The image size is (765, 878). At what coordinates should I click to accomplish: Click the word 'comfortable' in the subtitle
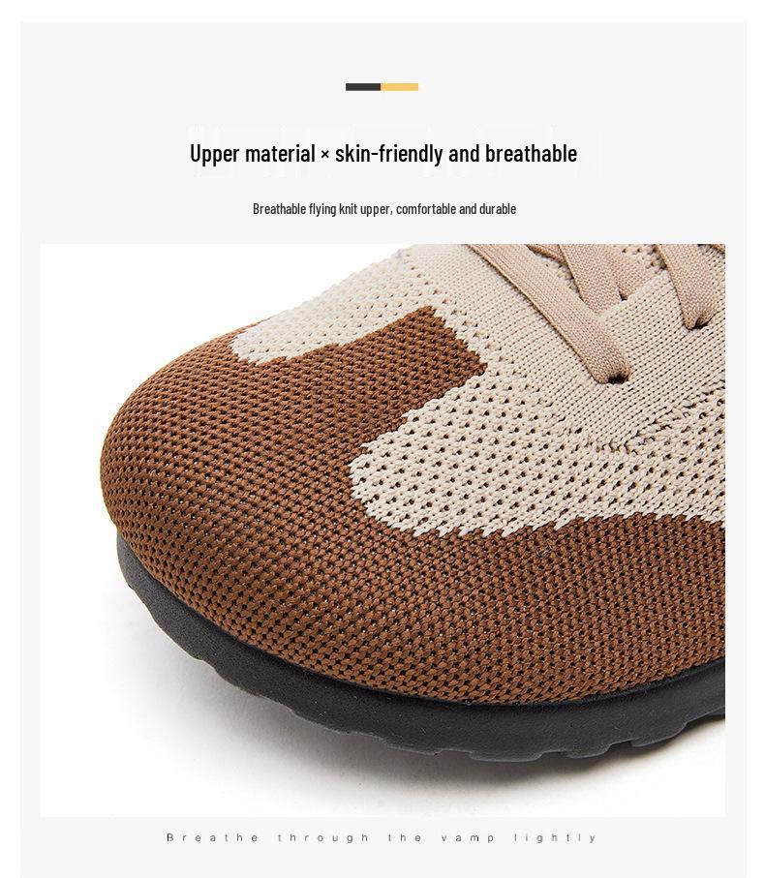click(x=427, y=209)
